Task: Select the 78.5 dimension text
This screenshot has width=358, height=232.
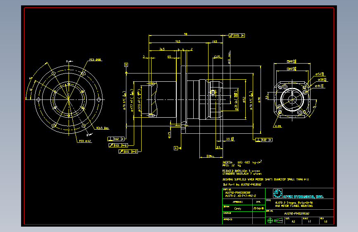Action: [x=178, y=42]
